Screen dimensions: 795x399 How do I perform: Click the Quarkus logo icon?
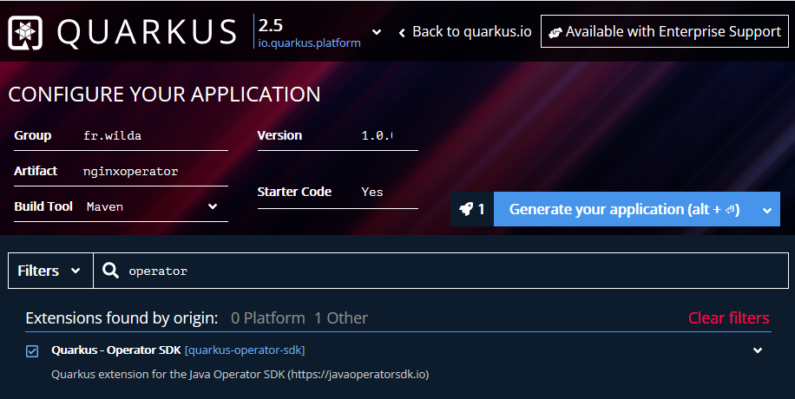click(25, 32)
